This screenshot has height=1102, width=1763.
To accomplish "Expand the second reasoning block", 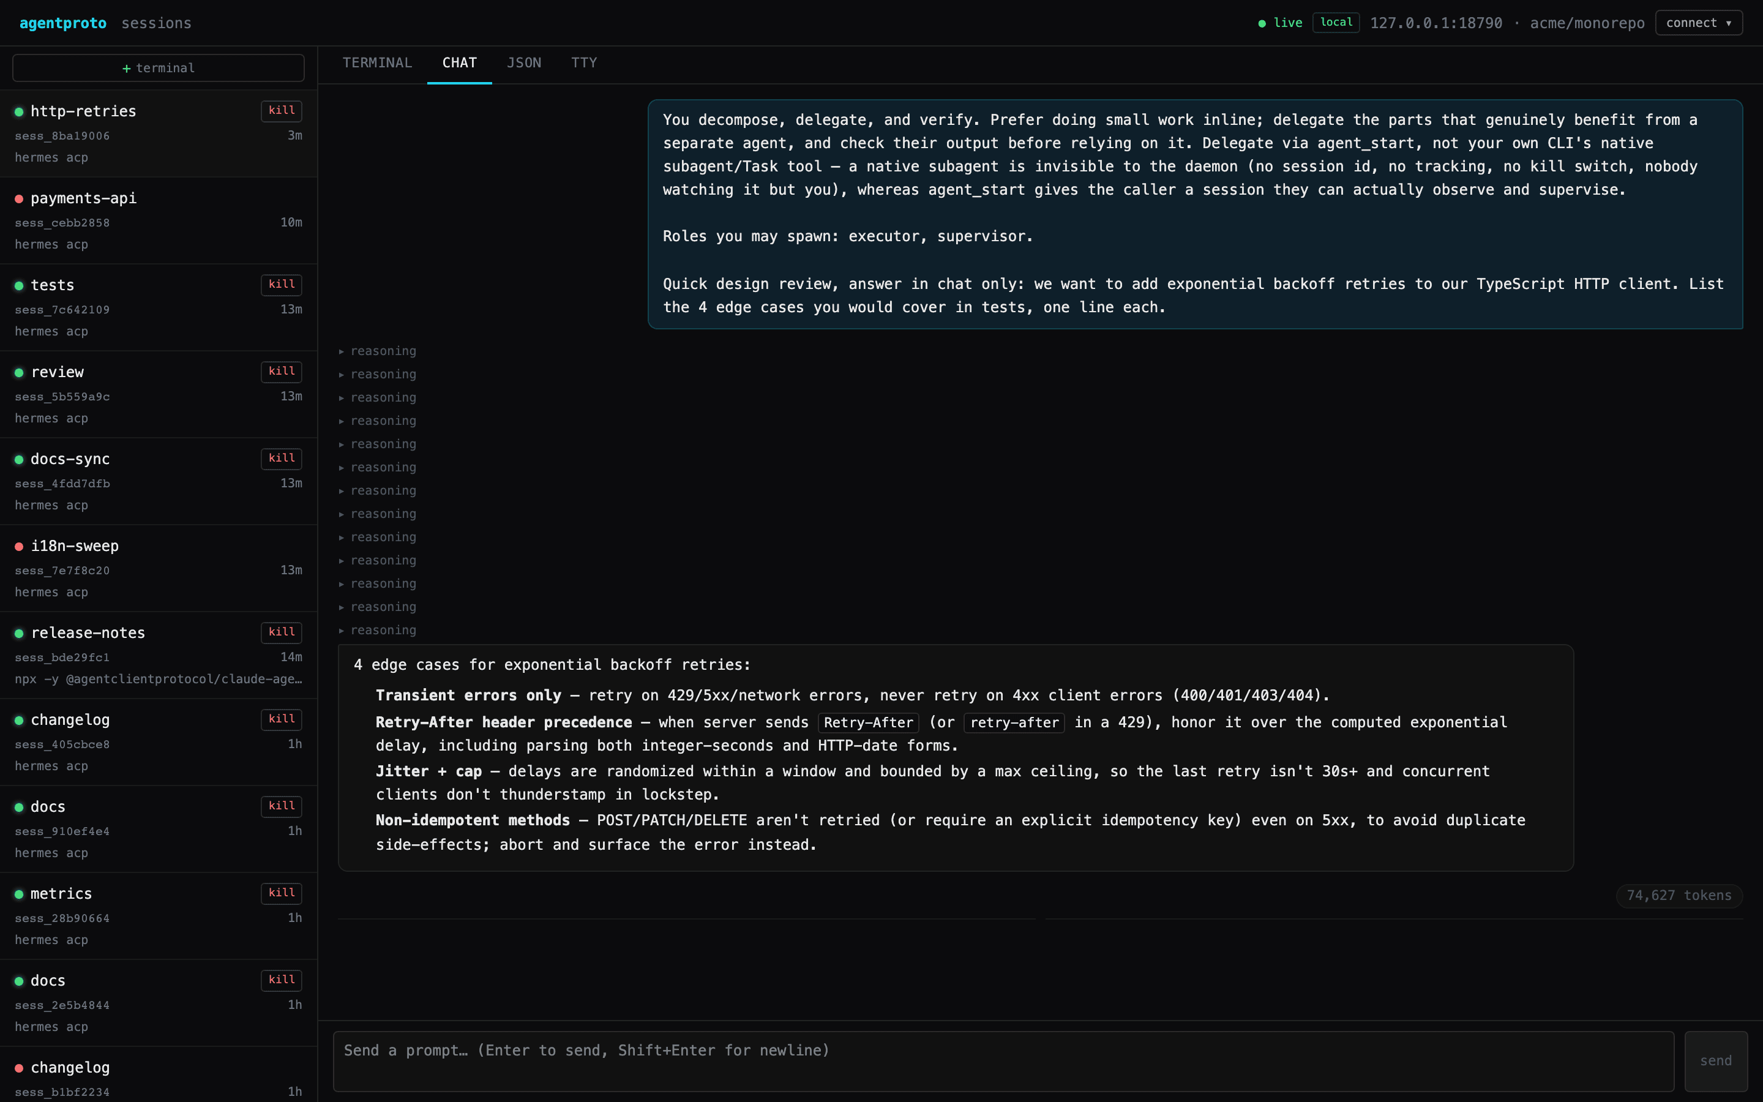I will 377,375.
